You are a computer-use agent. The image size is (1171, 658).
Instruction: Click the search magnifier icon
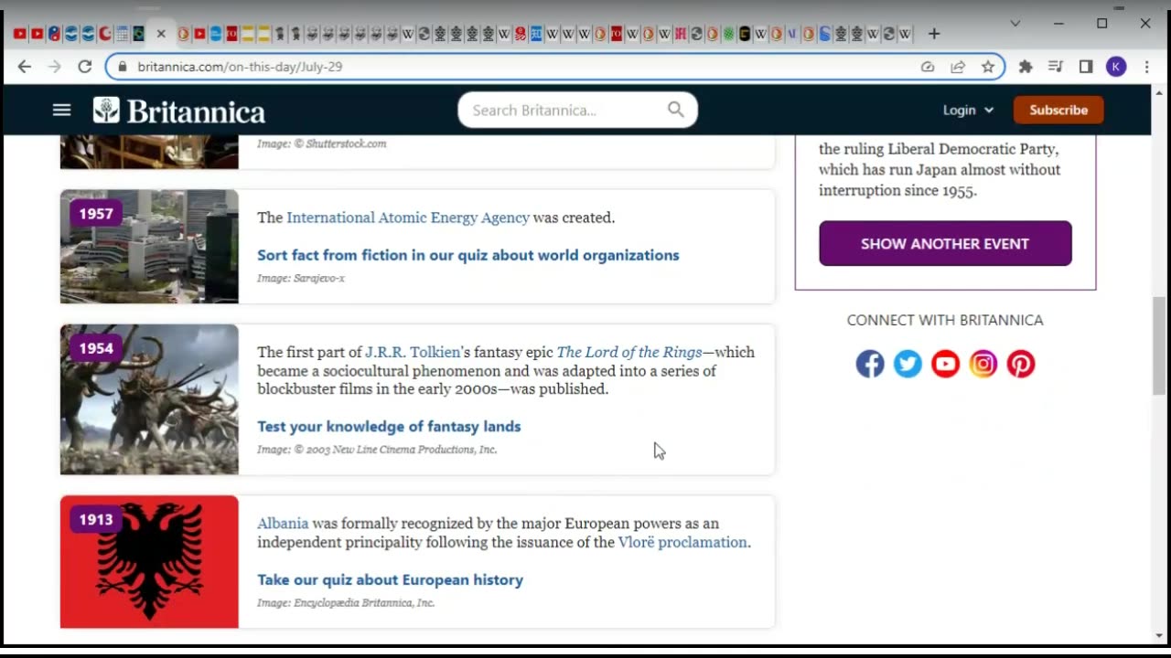675,110
